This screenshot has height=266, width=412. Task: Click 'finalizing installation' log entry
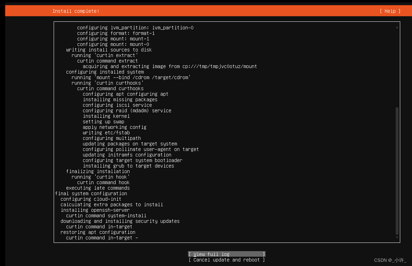tap(98, 171)
